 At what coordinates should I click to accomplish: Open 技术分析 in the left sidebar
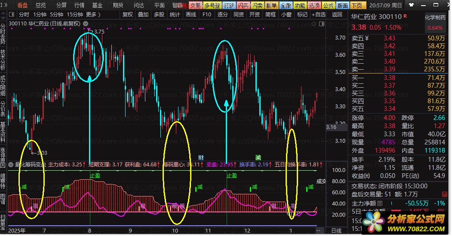[3, 60]
